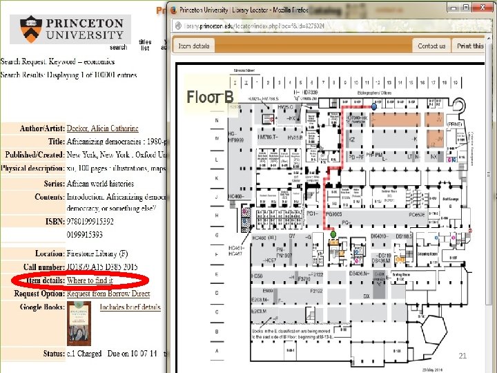The width and height of the screenshot is (497, 373).
Task: Click the Search Results displaying entries text
Action: (69, 75)
